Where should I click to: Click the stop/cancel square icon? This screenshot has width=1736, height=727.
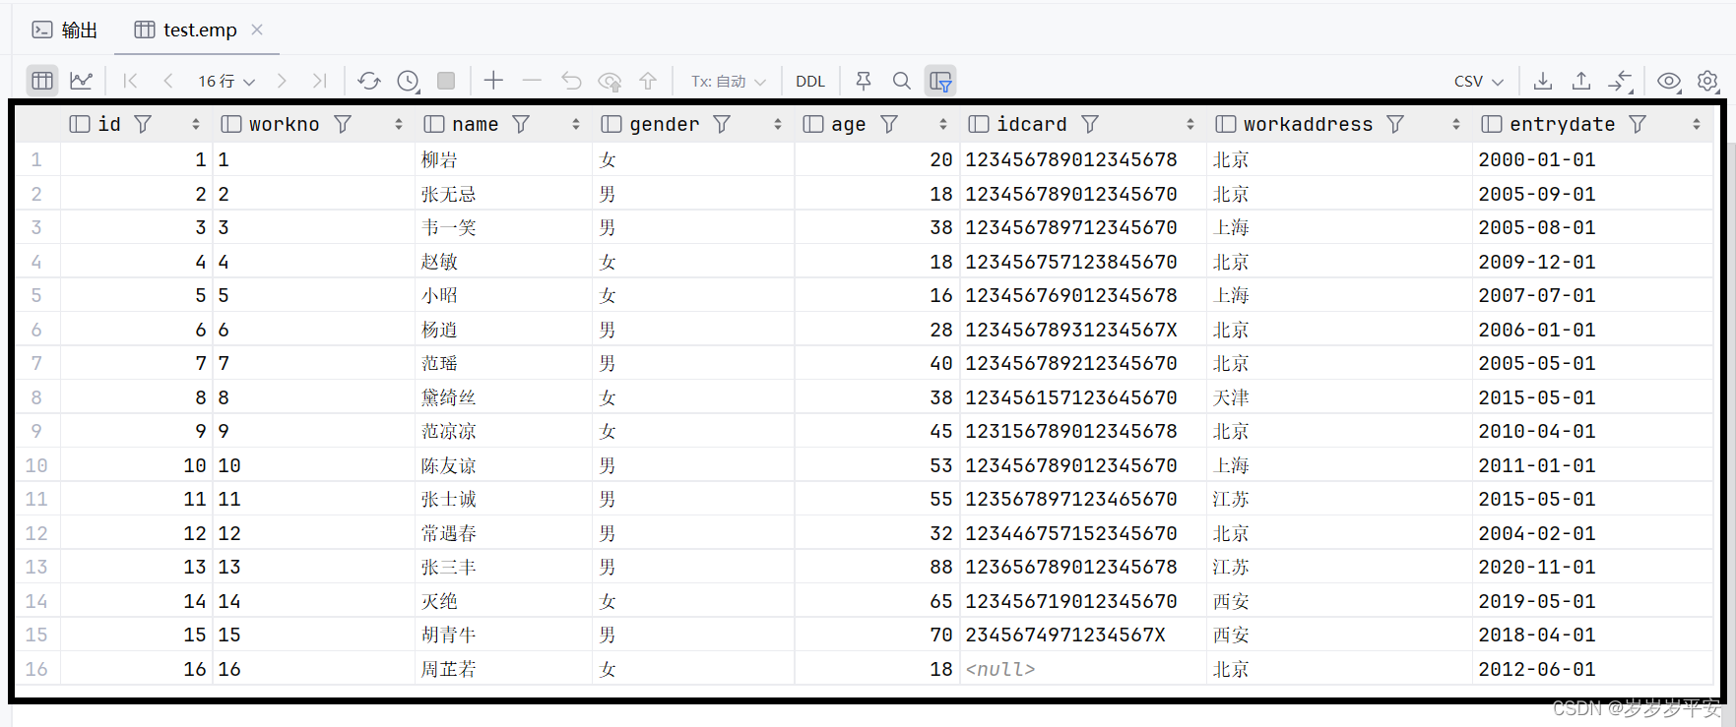[x=446, y=81]
